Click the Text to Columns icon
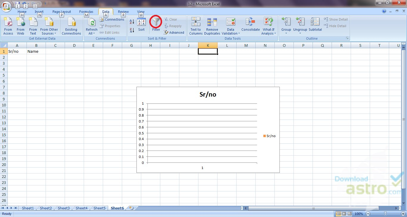 click(x=196, y=22)
